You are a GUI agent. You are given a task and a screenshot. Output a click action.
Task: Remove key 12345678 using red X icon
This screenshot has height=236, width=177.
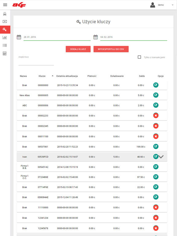[x=156, y=228]
